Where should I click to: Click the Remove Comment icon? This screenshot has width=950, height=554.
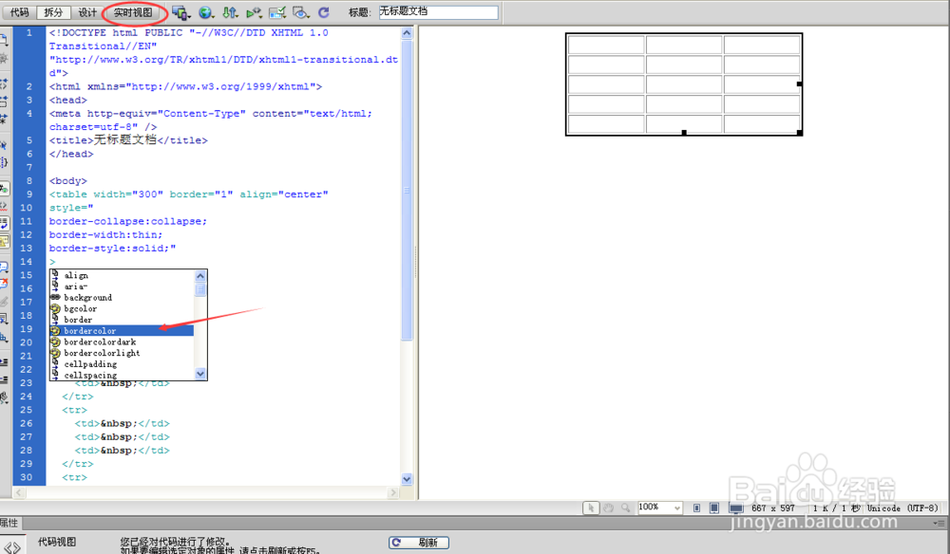[4, 283]
